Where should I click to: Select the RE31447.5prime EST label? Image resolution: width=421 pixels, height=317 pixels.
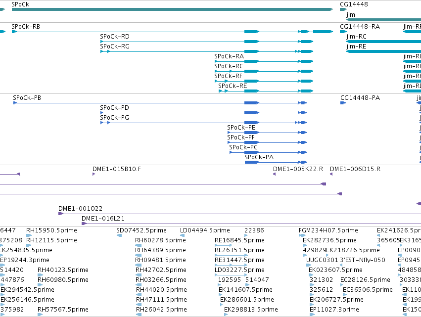(x=239, y=260)
